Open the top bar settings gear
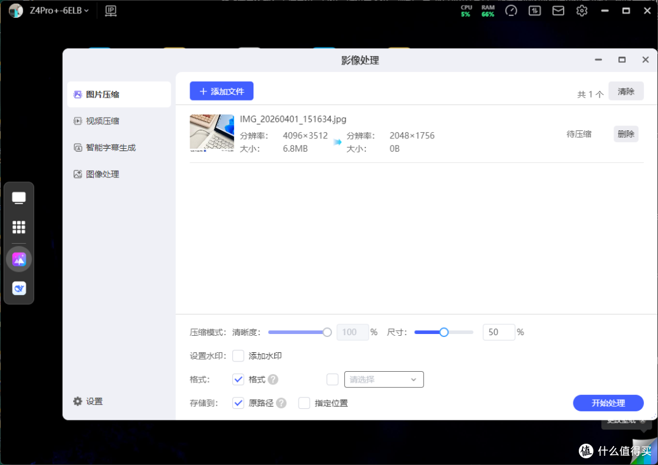 click(x=582, y=11)
